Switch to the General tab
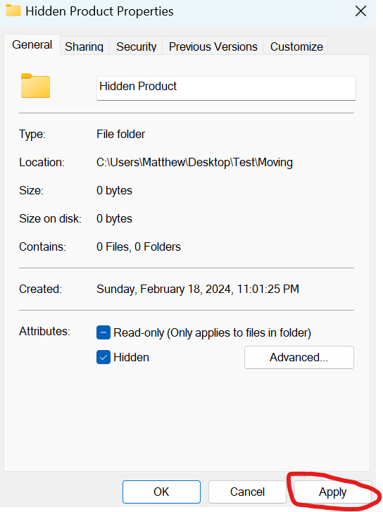383x512 pixels. tap(32, 45)
